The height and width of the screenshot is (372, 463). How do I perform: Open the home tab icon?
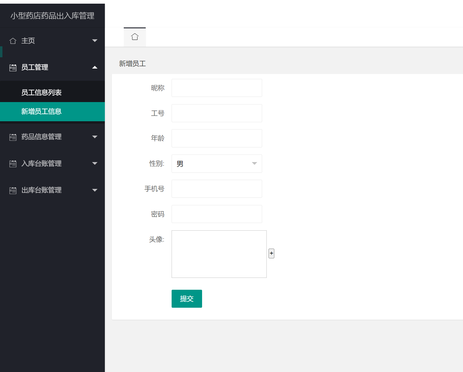point(135,37)
